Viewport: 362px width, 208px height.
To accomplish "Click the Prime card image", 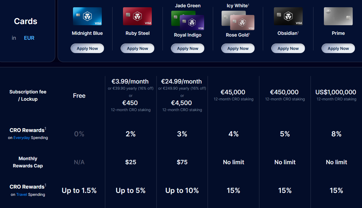I will point(338,16).
